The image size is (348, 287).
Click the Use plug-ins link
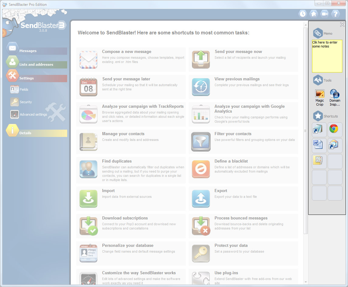(x=226, y=273)
